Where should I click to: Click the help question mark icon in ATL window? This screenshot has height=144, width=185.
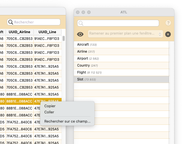168,23
